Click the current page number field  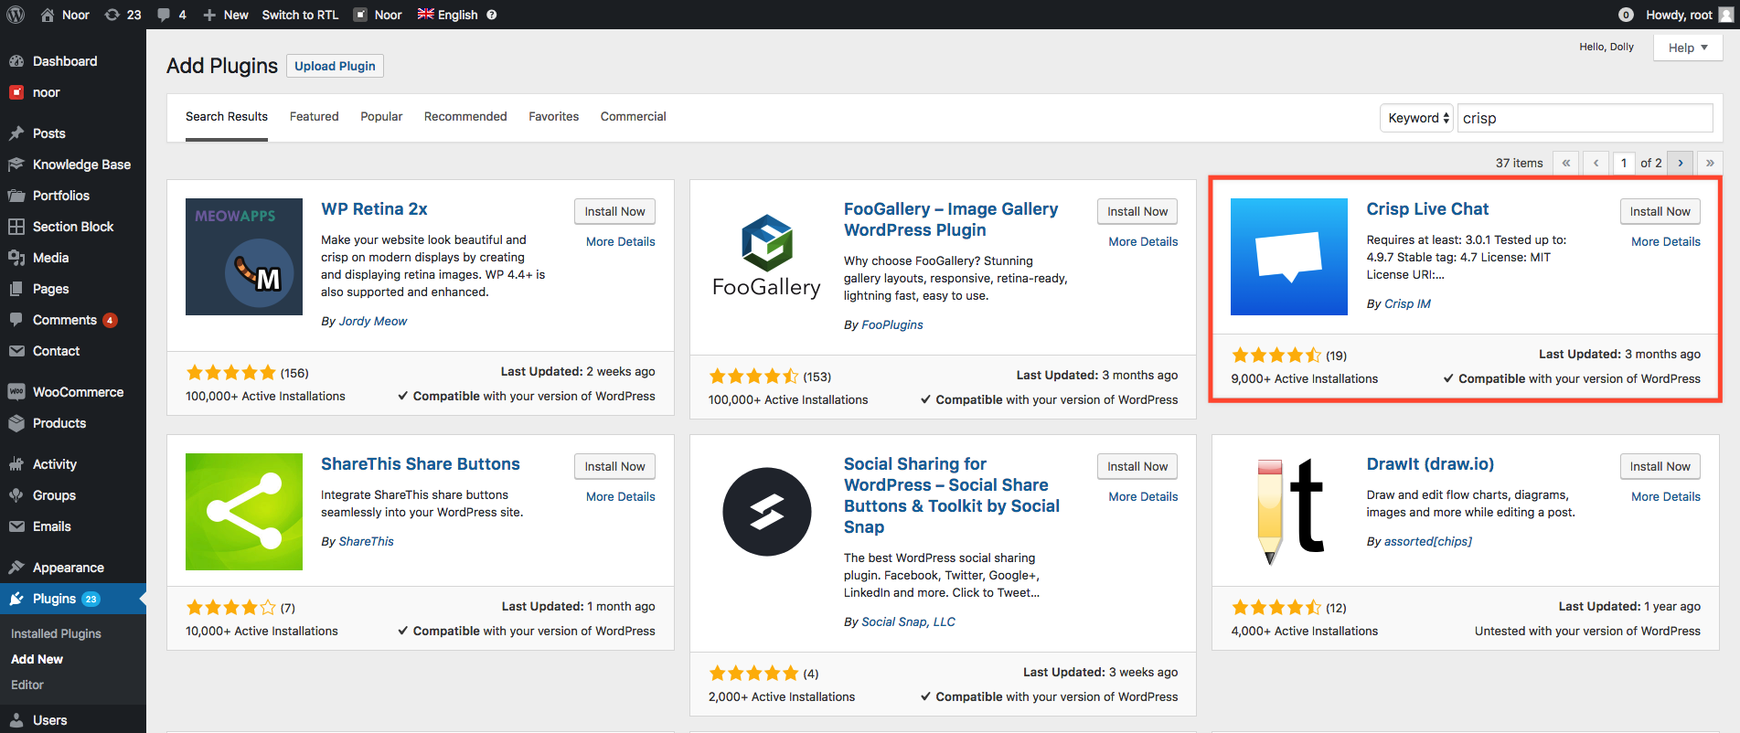tap(1624, 163)
